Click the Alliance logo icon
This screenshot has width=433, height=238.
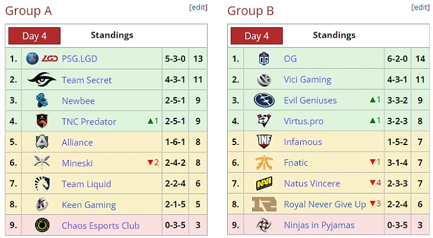coord(42,142)
